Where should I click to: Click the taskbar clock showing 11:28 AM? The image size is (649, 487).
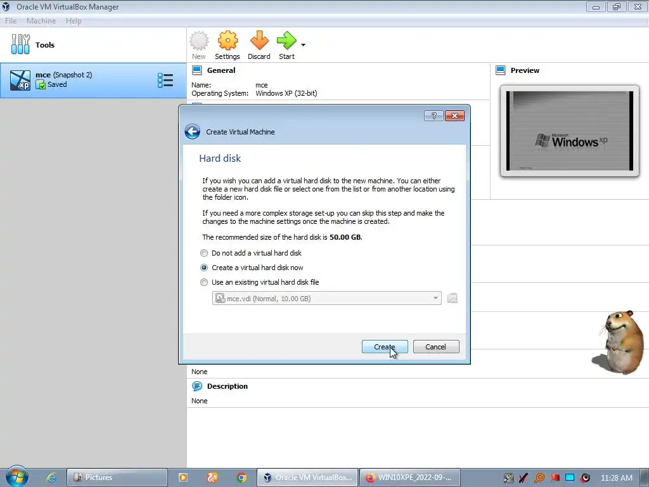pyautogui.click(x=616, y=478)
